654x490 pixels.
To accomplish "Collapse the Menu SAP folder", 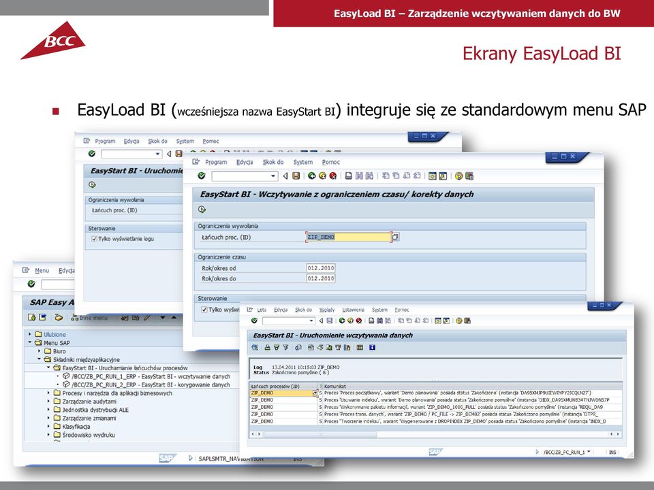I will [x=30, y=342].
